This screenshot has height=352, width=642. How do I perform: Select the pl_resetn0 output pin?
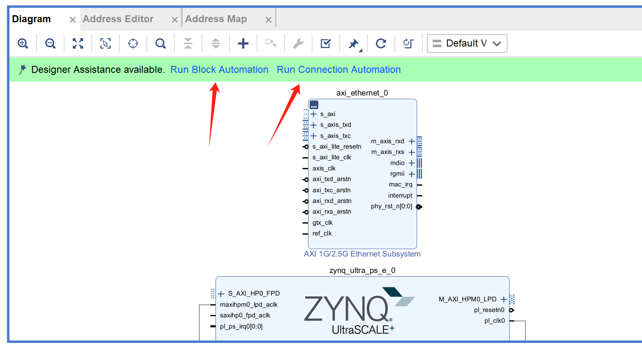click(489, 310)
